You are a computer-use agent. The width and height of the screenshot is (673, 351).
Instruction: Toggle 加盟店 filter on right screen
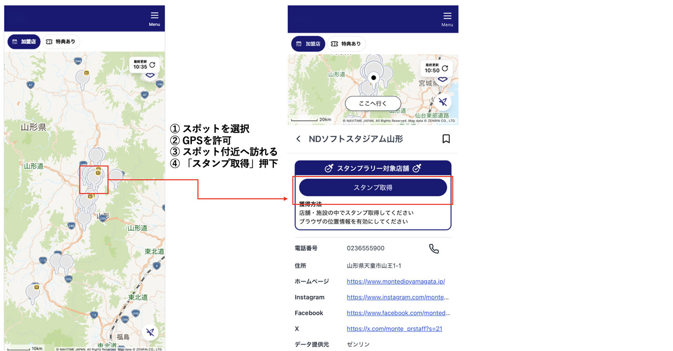[308, 44]
